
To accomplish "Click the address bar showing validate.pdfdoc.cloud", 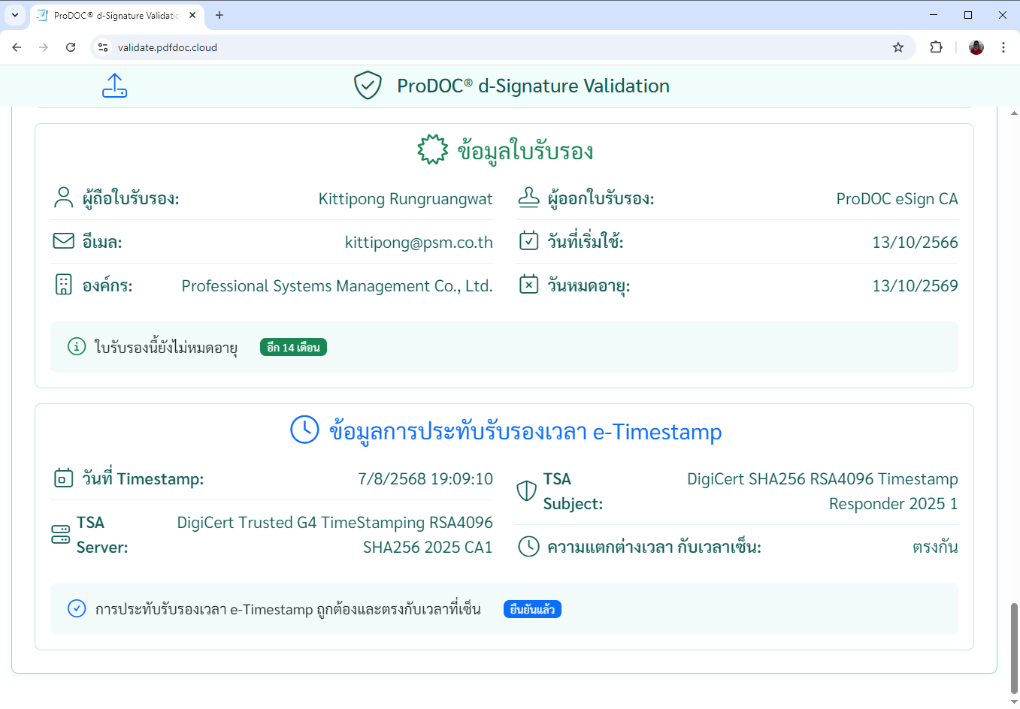I will pyautogui.click(x=502, y=47).
